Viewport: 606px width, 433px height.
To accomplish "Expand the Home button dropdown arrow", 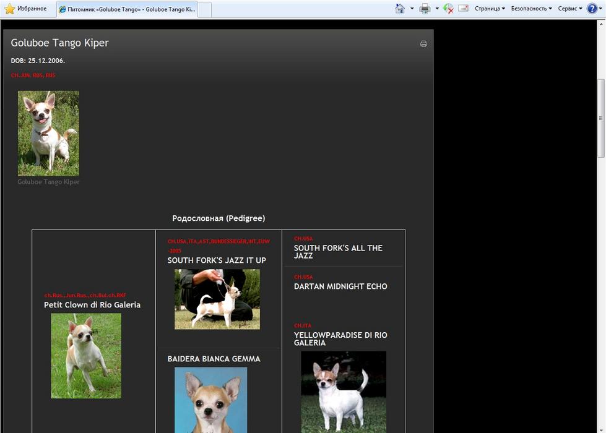I will point(412,9).
